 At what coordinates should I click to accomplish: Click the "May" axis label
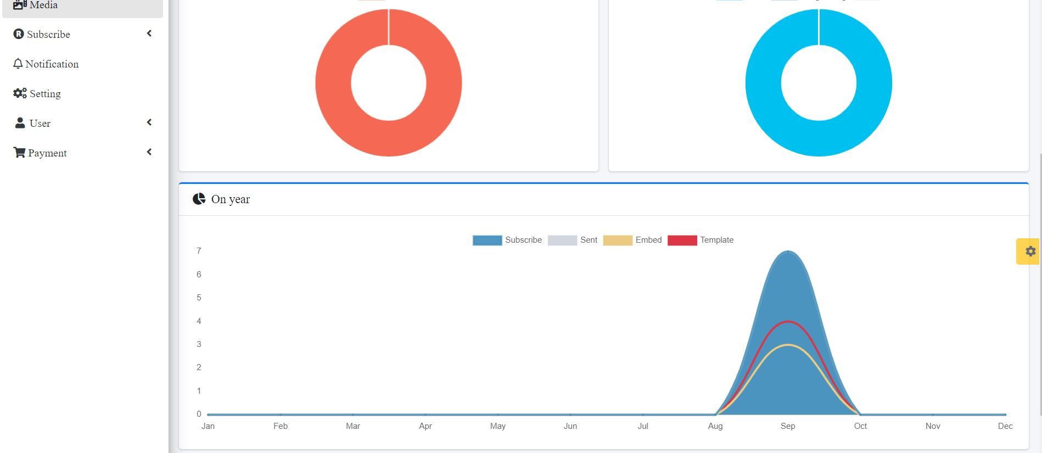[498, 426]
